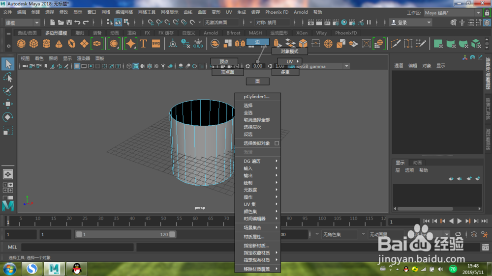Click the Windows Start button
The width and height of the screenshot is (492, 276).
(10, 269)
